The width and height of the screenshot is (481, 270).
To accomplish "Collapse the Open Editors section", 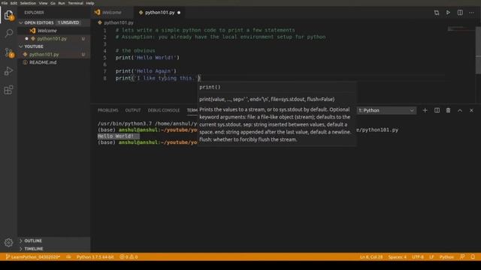I will click(38, 22).
